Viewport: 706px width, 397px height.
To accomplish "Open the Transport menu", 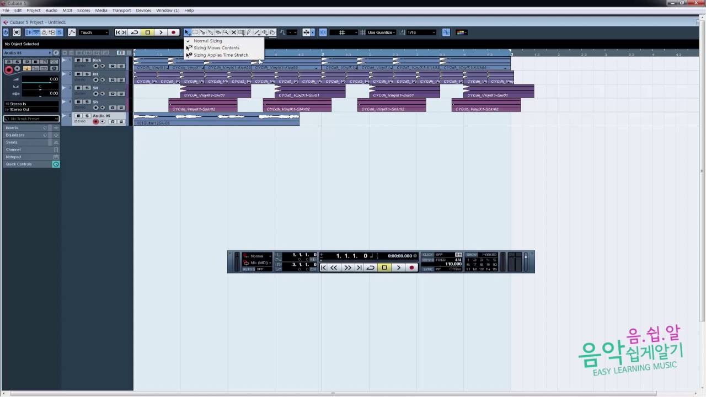I will [121, 10].
